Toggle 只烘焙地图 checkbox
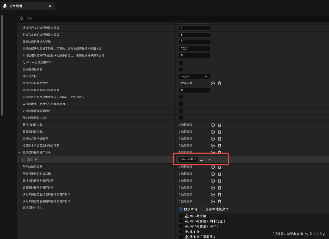 tap(181, 104)
